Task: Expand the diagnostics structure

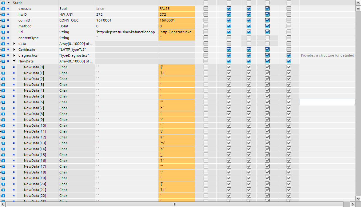Action: point(14,55)
